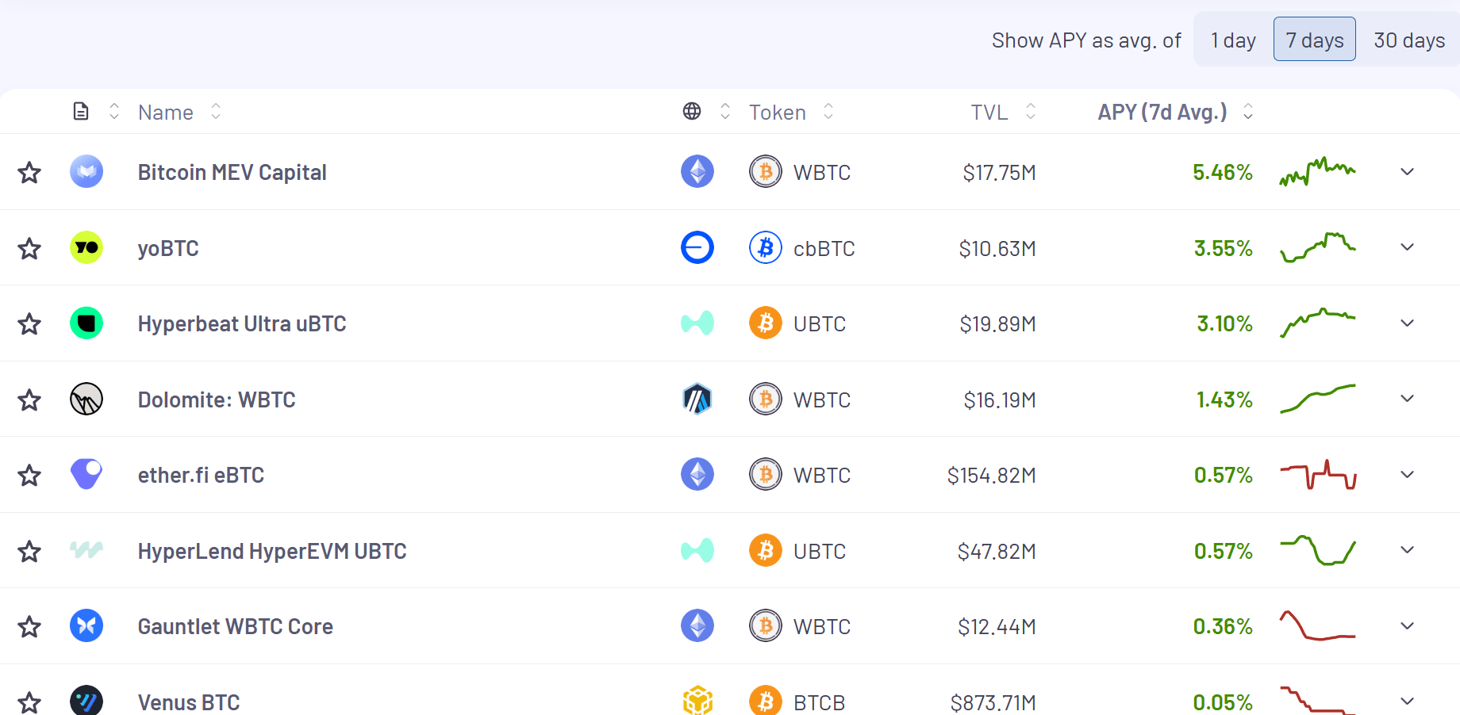Click WBTC token icon in Bitcoin MEV Capital row
1460x715 pixels.
coord(766,171)
